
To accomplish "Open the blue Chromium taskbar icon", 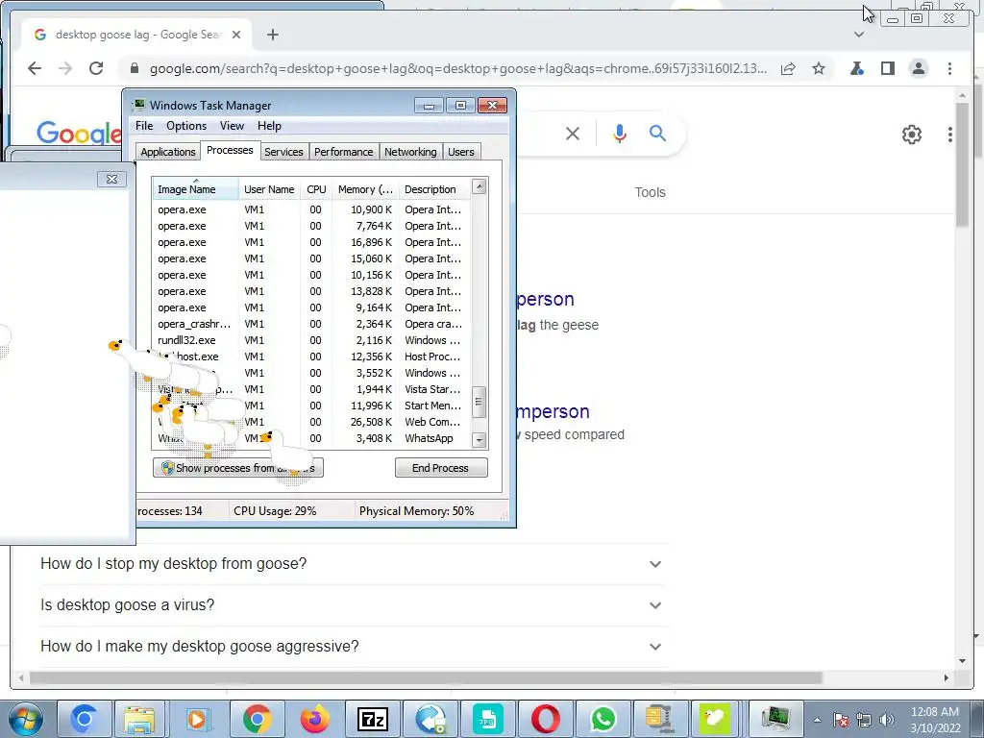I will click(85, 719).
